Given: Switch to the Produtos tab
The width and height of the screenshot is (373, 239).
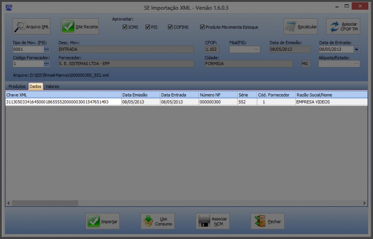Looking at the screenshot, I should (17, 86).
